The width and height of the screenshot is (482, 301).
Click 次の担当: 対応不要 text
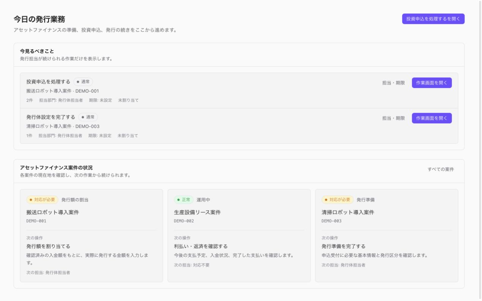192,265
